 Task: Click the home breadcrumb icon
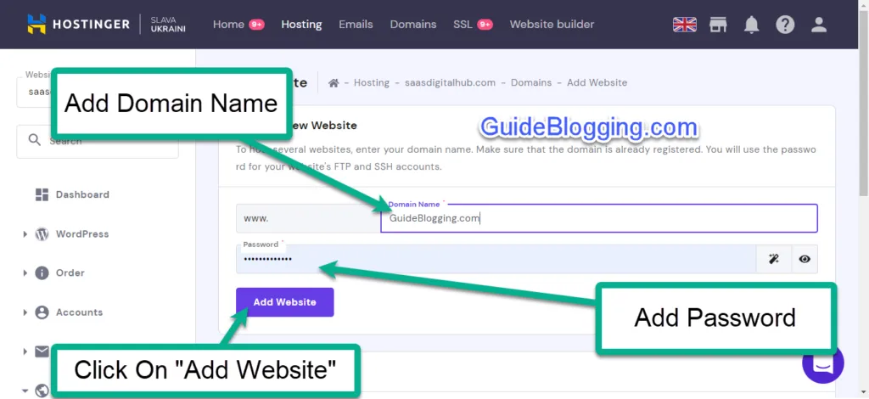tap(334, 83)
